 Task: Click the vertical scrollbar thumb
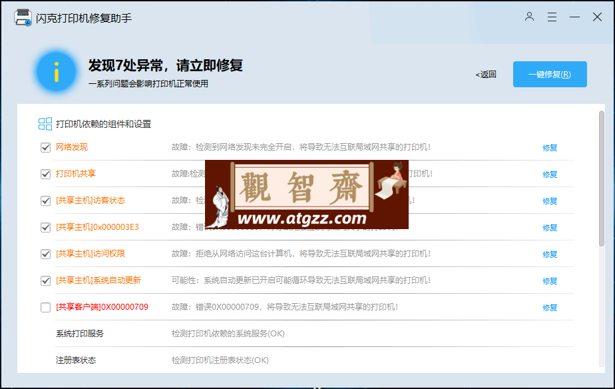pyautogui.click(x=602, y=179)
